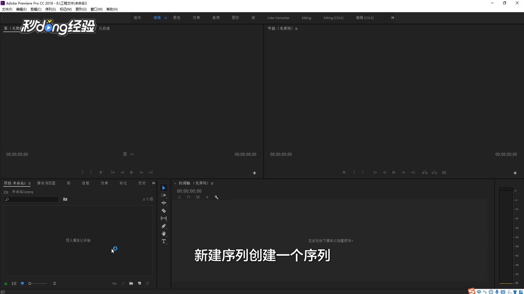The height and width of the screenshot is (294, 524).
Task: Click drag audio only icon in Source monitor
Action: (132, 154)
